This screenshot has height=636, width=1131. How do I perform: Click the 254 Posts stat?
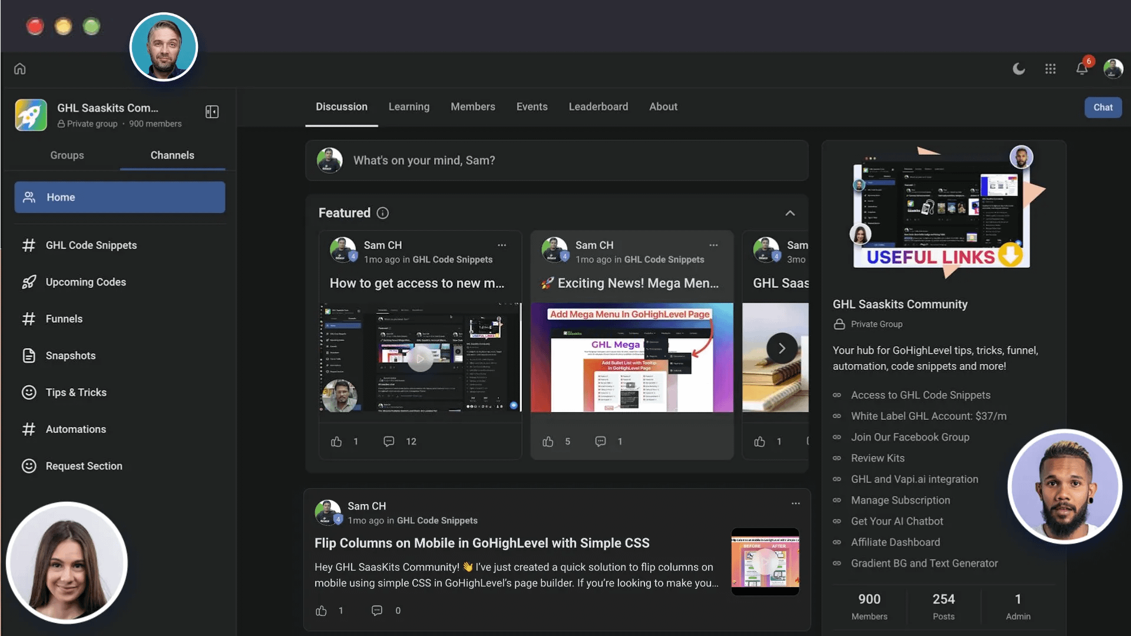(944, 607)
